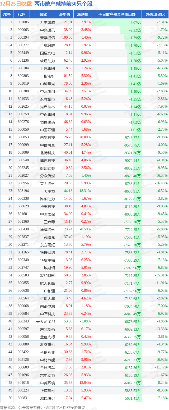Select stock name 中信海直
The width and height of the screenshot is (169, 410).
click(x=48, y=145)
